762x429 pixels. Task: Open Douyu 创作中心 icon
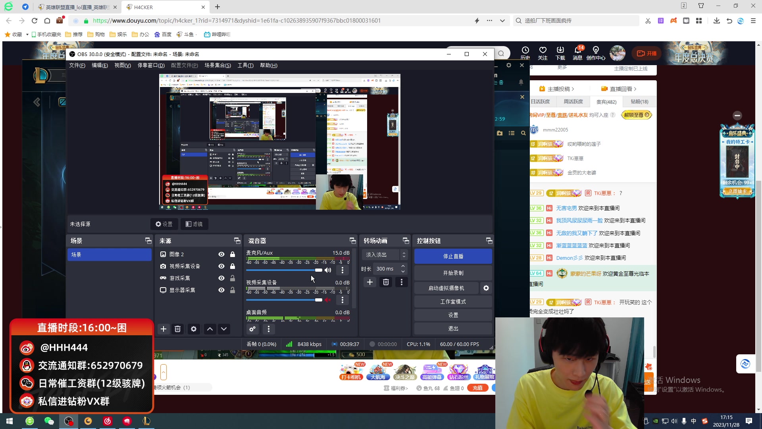click(596, 53)
